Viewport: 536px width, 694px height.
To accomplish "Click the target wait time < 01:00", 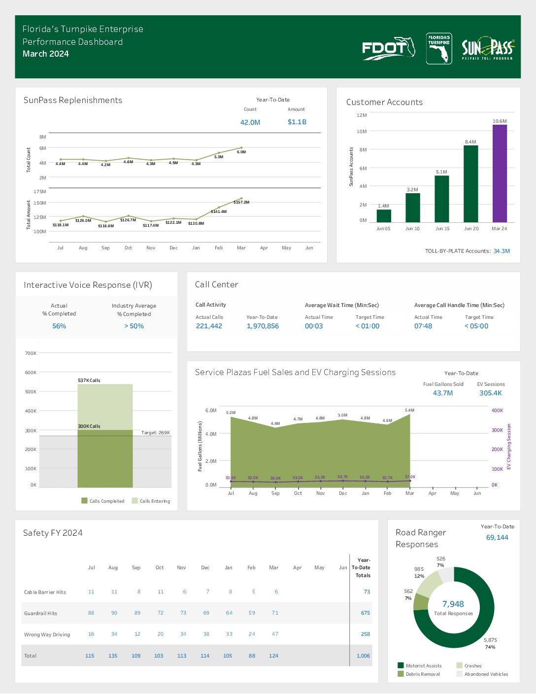I will [368, 326].
